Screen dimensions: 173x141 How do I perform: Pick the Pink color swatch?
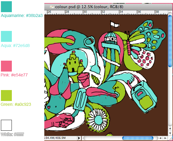[x=6, y=66]
